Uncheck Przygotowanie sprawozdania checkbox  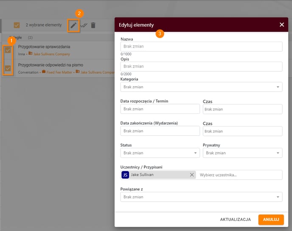tap(8, 50)
